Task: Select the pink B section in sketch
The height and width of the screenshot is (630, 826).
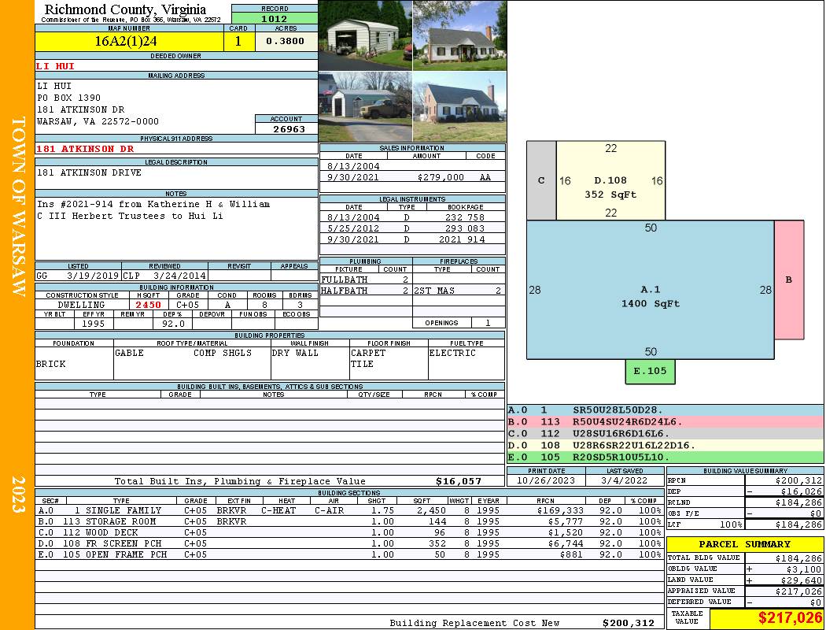Action: click(789, 280)
